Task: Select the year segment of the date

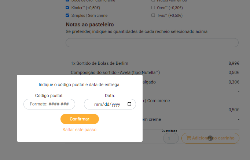Action: [116, 104]
